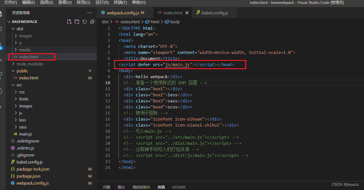
Task: Click the iconfont icon-xihuan div line
Action: (172, 119)
